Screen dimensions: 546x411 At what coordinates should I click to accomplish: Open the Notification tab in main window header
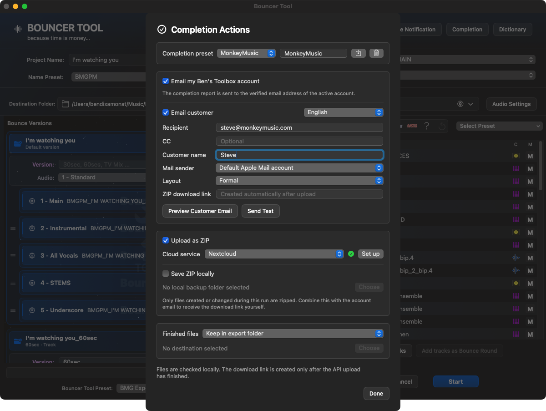[x=420, y=30]
